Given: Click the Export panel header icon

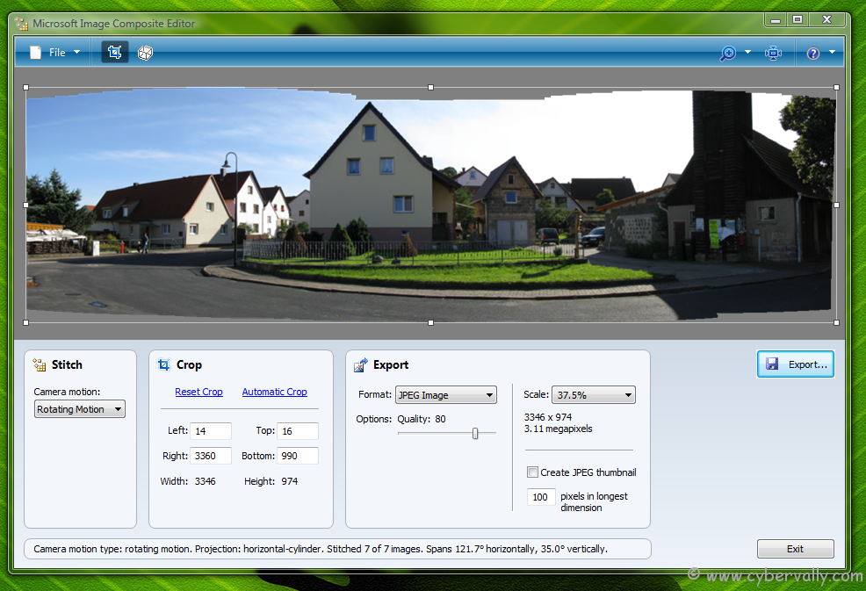Looking at the screenshot, I should [361, 364].
